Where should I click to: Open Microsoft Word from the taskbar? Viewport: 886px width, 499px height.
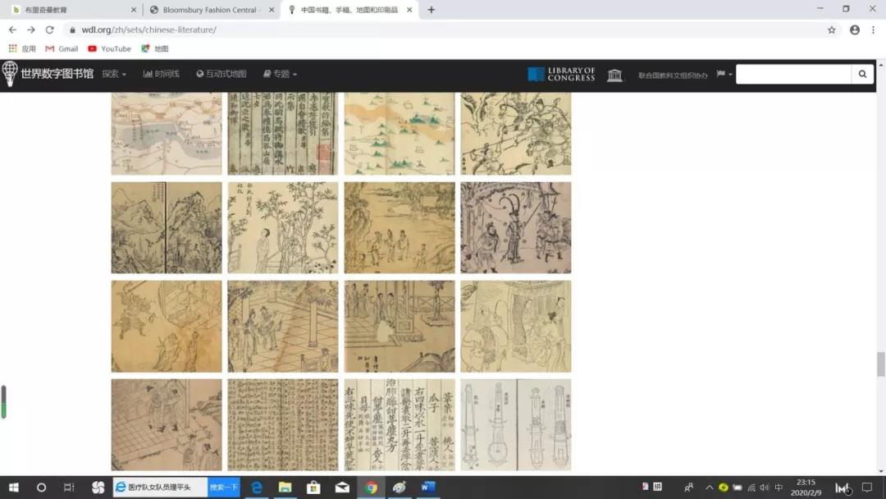[427, 488]
